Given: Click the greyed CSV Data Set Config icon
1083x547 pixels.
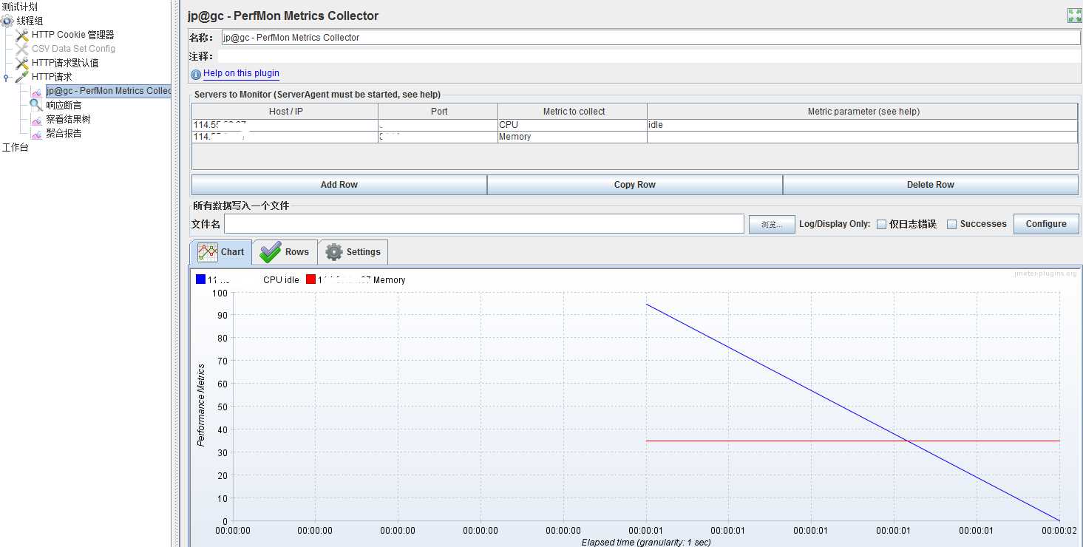Looking at the screenshot, I should coord(22,49).
